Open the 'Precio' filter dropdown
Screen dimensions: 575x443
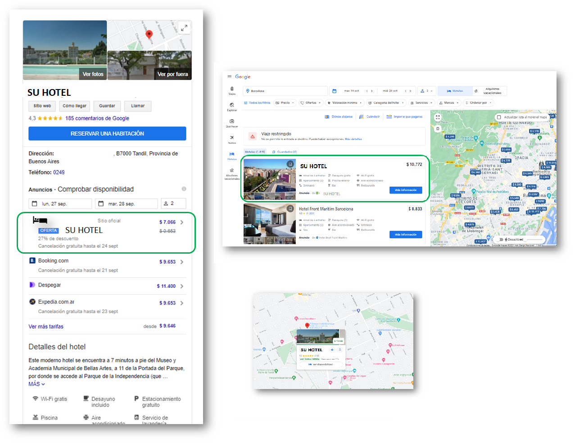[x=285, y=103]
